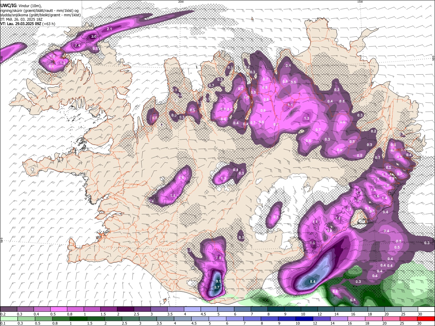Pick the white swatch ending upper legend
Image resolution: width=435 pixels, height=326 pixels.
[427, 309]
